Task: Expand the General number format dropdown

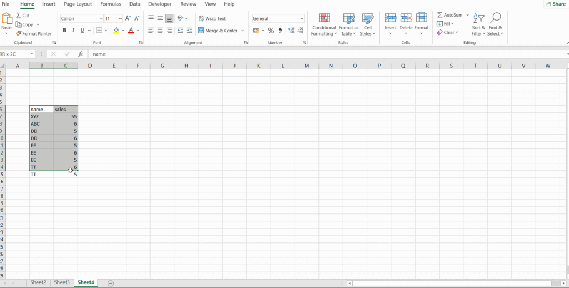Action: point(301,19)
